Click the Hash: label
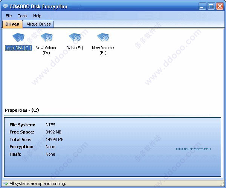Screen dimensions: 226x188 [15, 154]
